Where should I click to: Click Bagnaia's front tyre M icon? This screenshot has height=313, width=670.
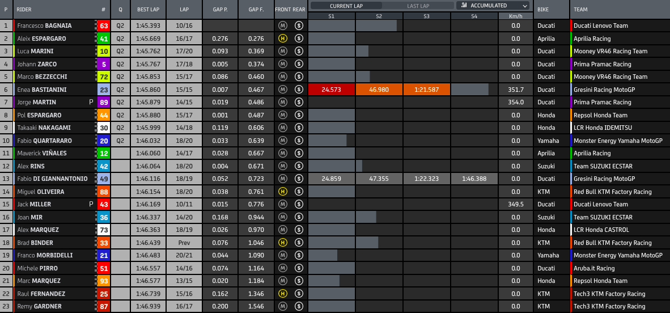point(282,26)
